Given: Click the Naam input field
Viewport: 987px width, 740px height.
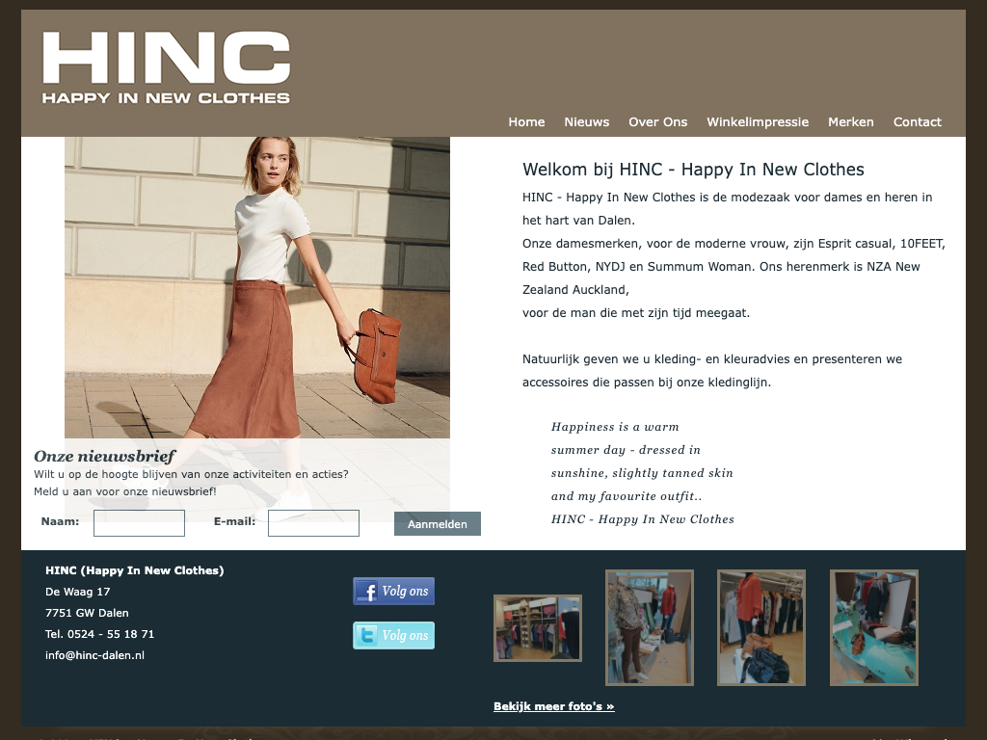Looking at the screenshot, I should point(139,523).
